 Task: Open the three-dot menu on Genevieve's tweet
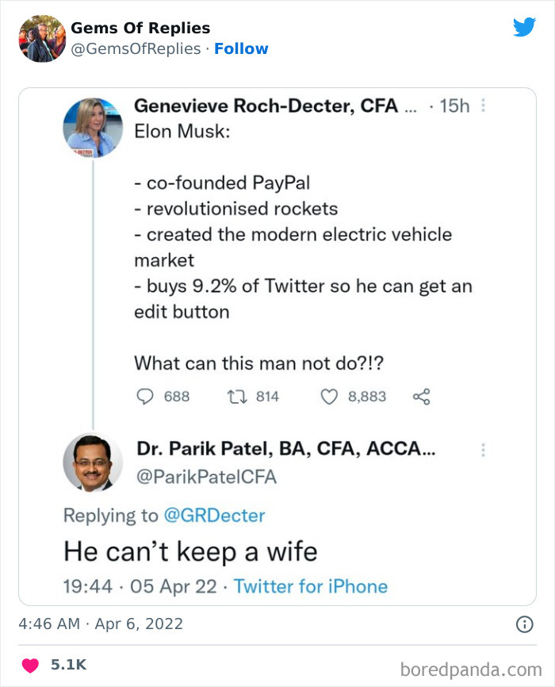coord(483,106)
